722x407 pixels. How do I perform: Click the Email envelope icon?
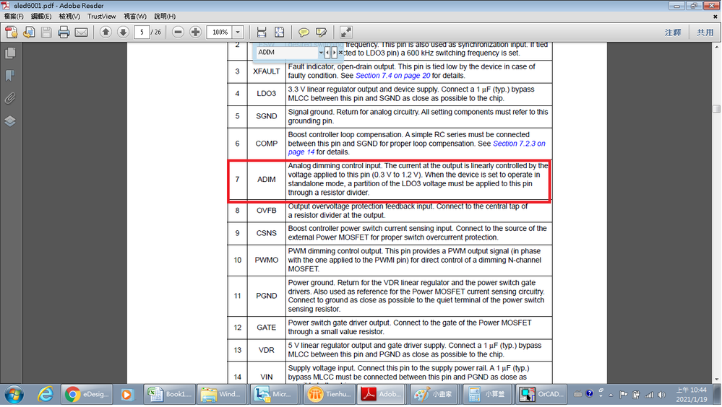click(82, 32)
